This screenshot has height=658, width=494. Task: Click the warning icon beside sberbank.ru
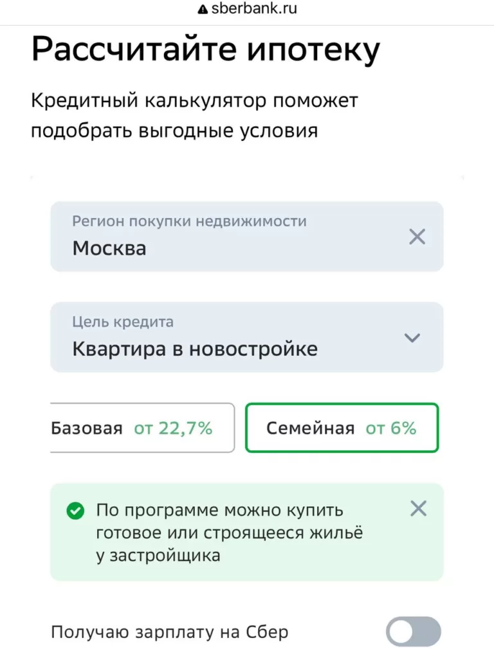pyautogui.click(x=202, y=8)
